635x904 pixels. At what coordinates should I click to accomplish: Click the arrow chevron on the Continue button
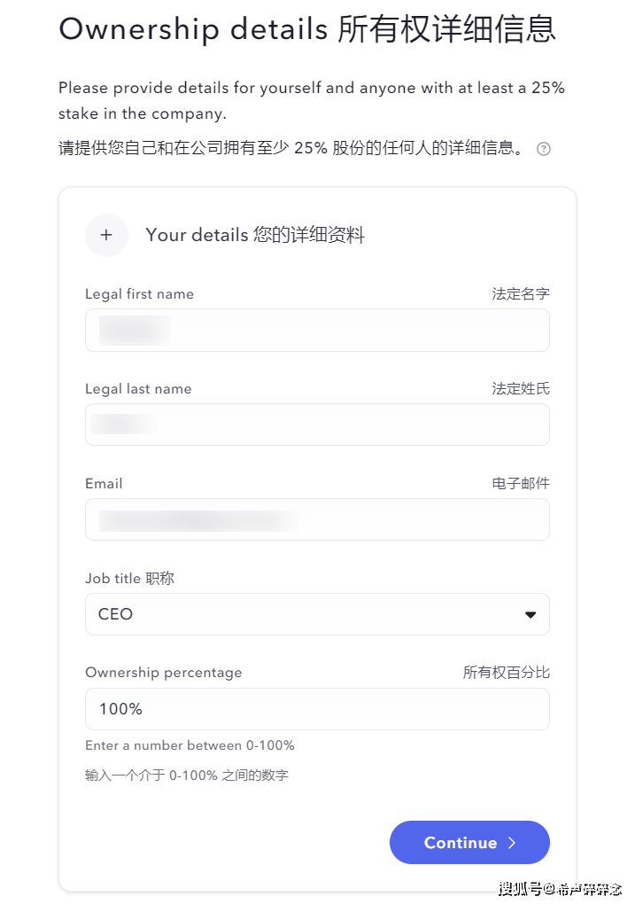click(512, 843)
